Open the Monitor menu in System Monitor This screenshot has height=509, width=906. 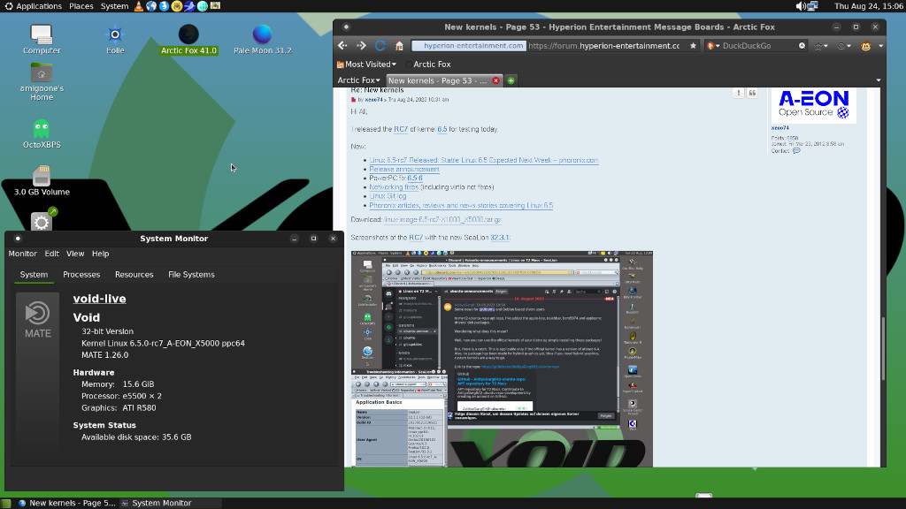pyautogui.click(x=22, y=254)
